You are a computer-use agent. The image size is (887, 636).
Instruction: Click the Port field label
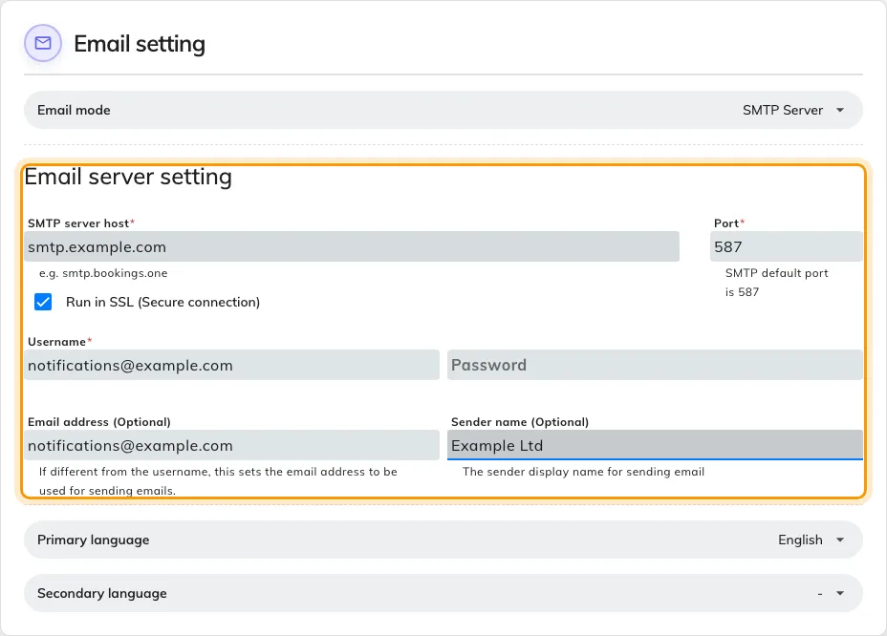(x=728, y=223)
